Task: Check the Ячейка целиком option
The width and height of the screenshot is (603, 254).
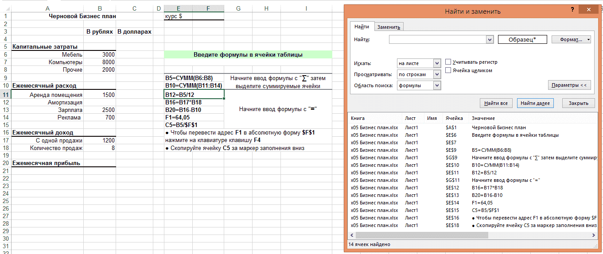Action: pos(448,70)
